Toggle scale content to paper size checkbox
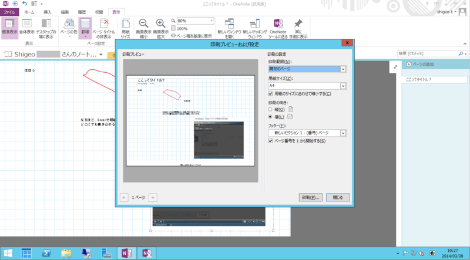Viewport: 470px width, 260px height. click(270, 94)
